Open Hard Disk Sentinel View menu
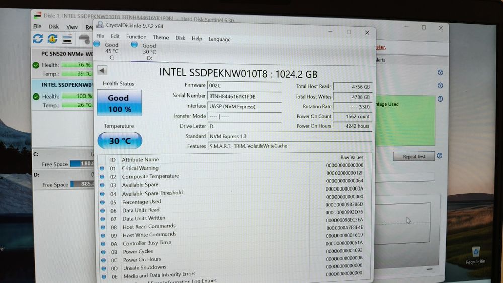The image size is (503, 283). click(x=72, y=27)
